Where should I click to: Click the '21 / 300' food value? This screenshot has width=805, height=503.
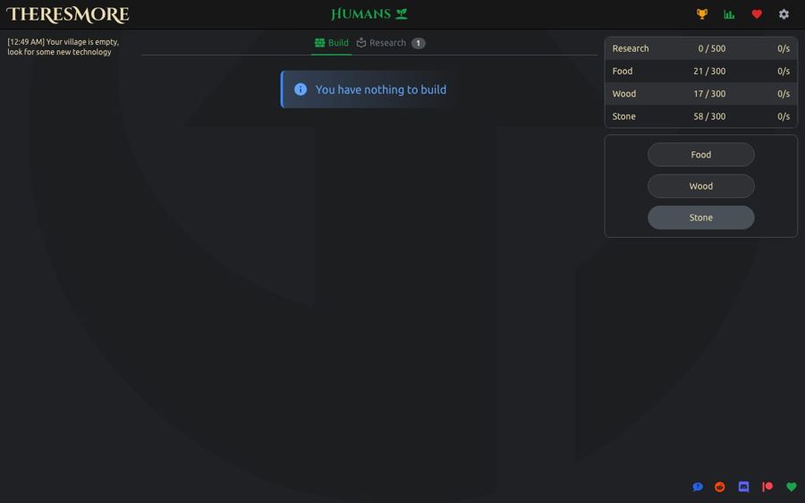point(709,71)
